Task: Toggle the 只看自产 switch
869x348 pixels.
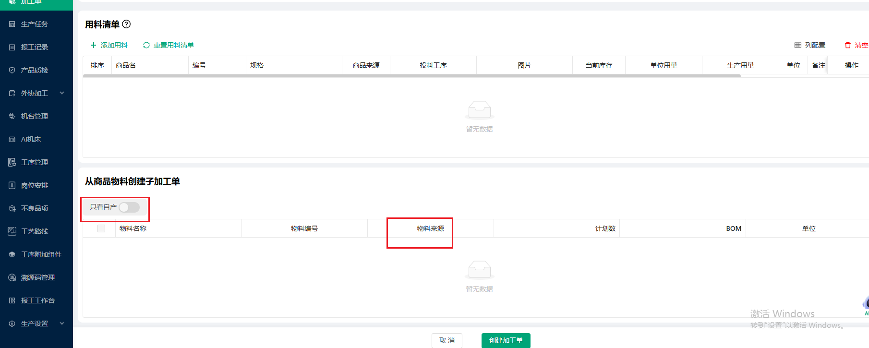Action: click(129, 207)
